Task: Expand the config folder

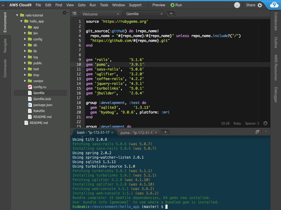Action: click(25, 39)
